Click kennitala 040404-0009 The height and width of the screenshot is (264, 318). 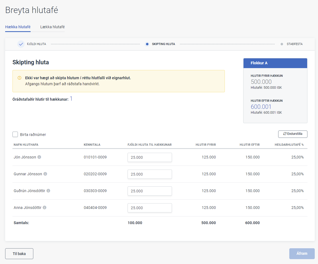click(x=95, y=208)
